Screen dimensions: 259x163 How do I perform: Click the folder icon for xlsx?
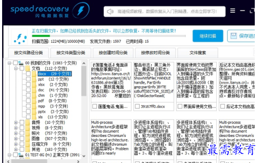point(34,84)
